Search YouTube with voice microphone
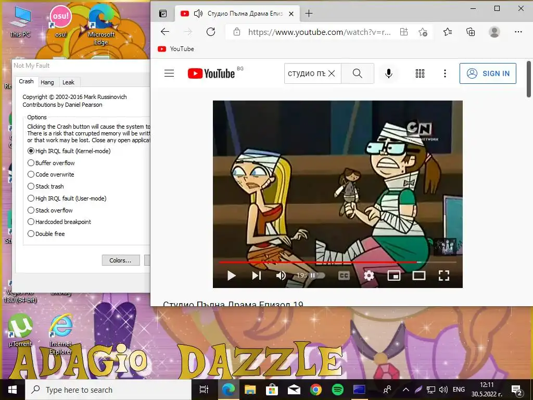This screenshot has height=400, width=533. (x=388, y=73)
